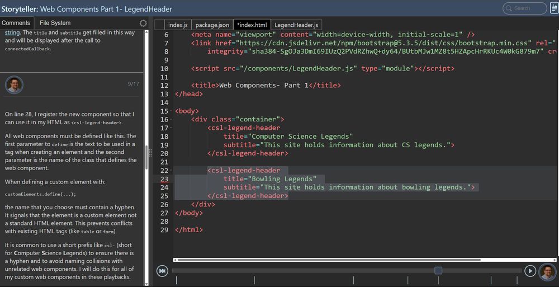Click the comments panel vertical scrollbar thumb
The image size is (559, 287).
(146, 157)
